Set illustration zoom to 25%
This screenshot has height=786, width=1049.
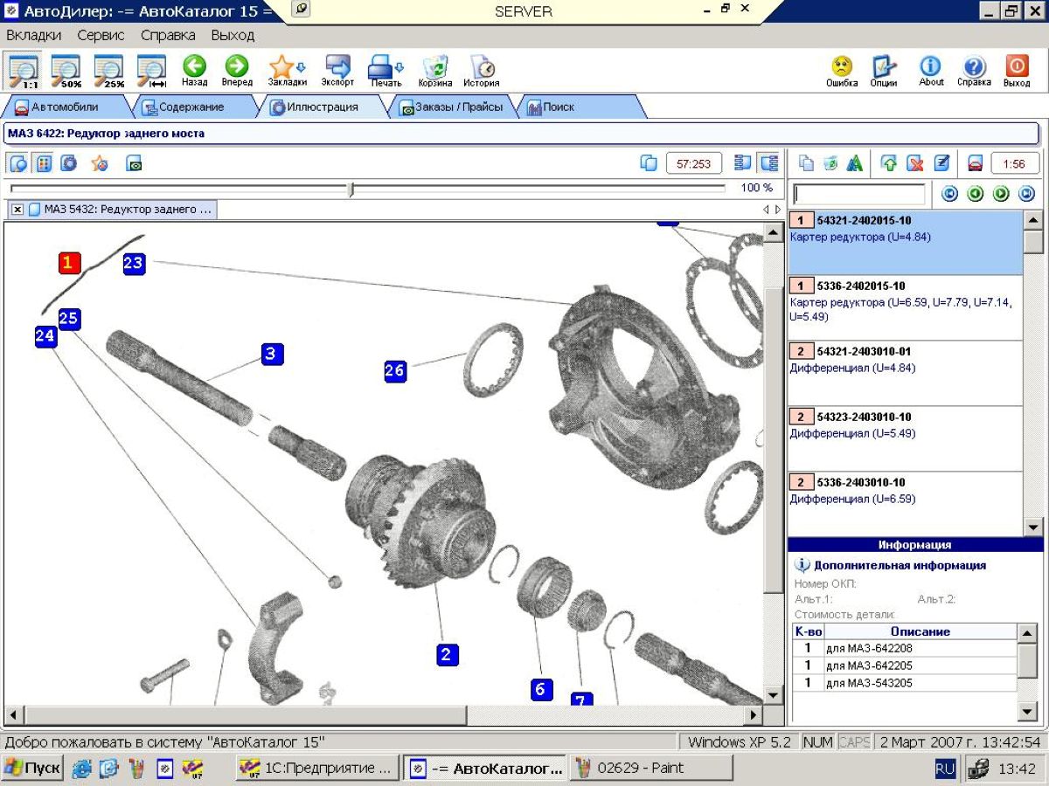point(109,72)
